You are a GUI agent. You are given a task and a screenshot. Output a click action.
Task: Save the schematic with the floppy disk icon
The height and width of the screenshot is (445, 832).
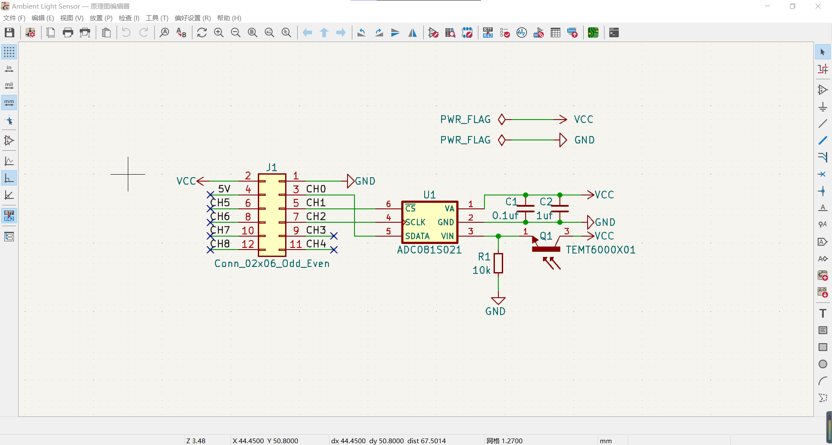pos(10,32)
